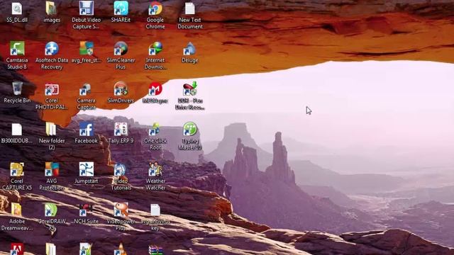This screenshot has width=454, height=255.
Task: Select the avg antivirus key file
Action: [155, 210]
